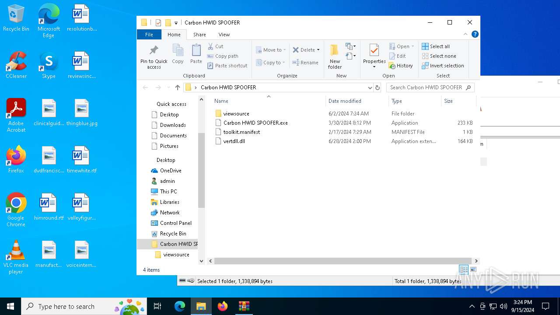Click WinRAR icon on taskbar
Image resolution: width=560 pixels, height=315 pixels.
[244, 306]
